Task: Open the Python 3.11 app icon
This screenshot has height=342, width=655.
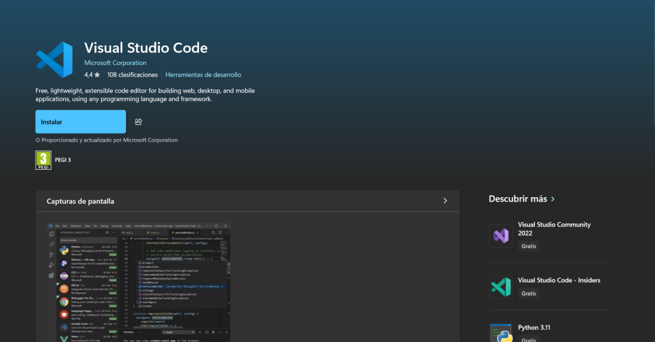Action: click(x=501, y=333)
